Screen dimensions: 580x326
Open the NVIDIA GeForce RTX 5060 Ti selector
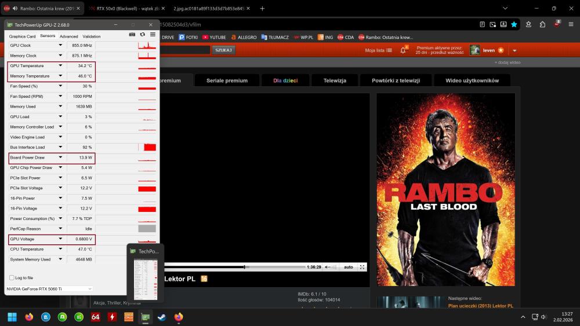49,288
